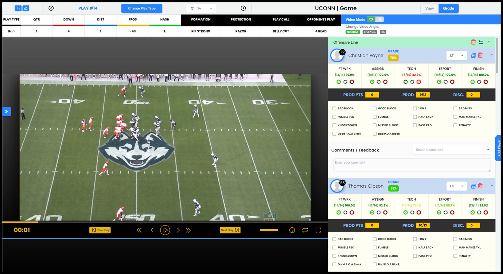Screen dimensions: 503x274
Task: Toggle the Video Mode switch
Action: point(375,19)
